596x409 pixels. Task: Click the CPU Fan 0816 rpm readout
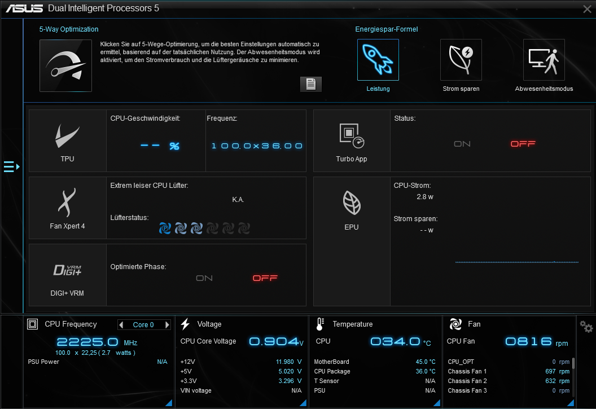tap(537, 341)
